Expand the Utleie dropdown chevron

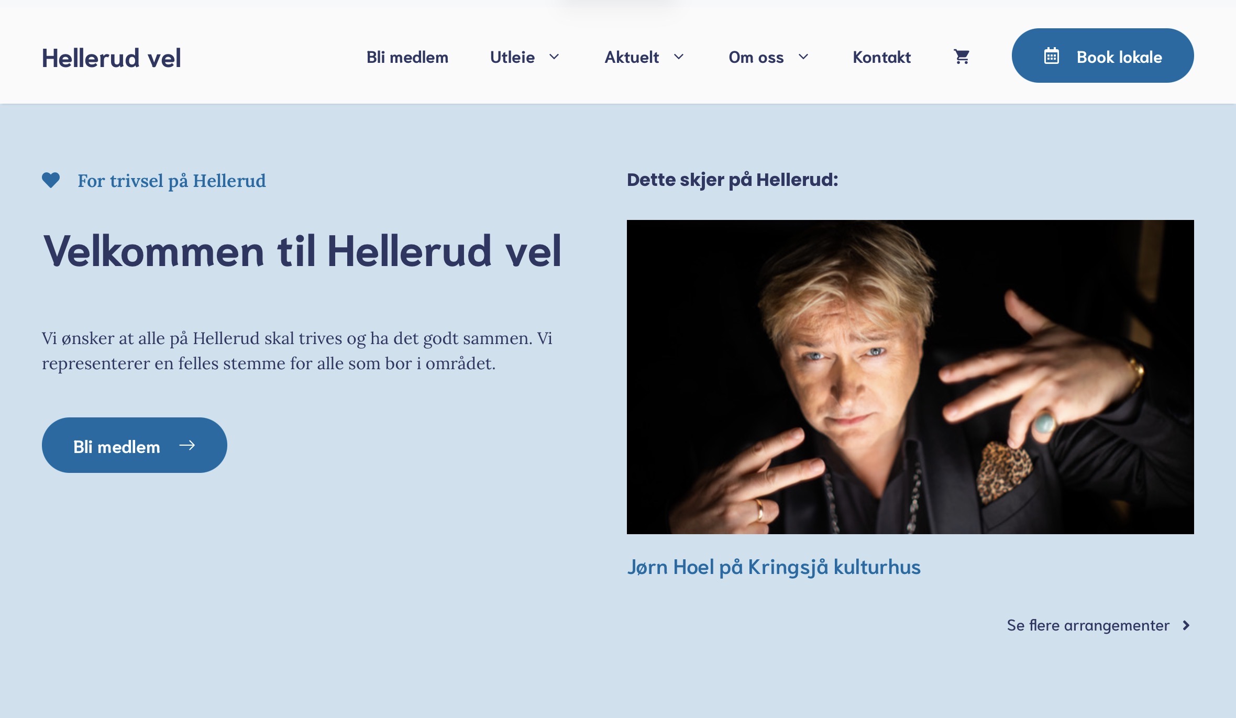coord(554,57)
